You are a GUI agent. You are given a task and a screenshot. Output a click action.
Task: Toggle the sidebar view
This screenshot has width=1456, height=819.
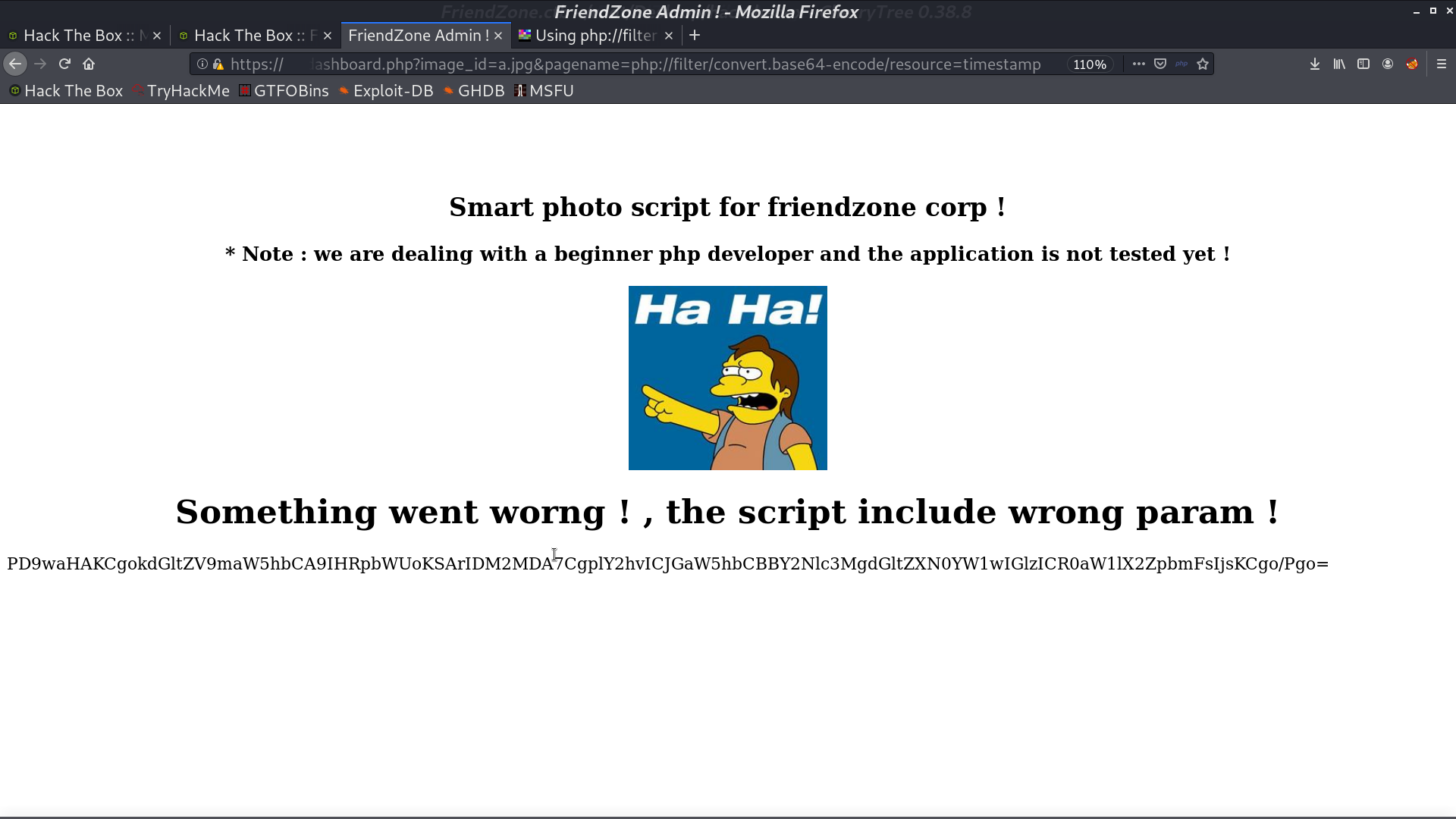pyautogui.click(x=1363, y=64)
